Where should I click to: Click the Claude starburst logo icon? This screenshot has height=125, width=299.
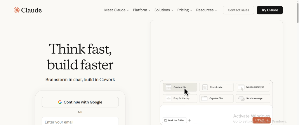17,10
